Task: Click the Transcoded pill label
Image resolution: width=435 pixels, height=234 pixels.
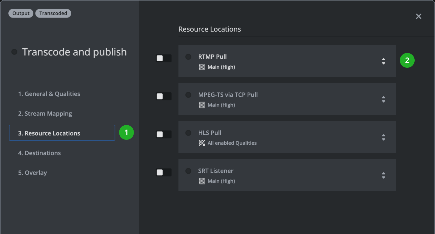Action: 53,13
